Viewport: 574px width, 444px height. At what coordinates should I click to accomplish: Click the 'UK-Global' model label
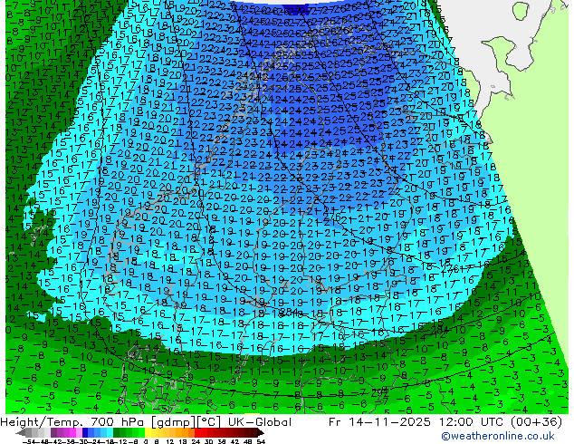tap(260, 422)
